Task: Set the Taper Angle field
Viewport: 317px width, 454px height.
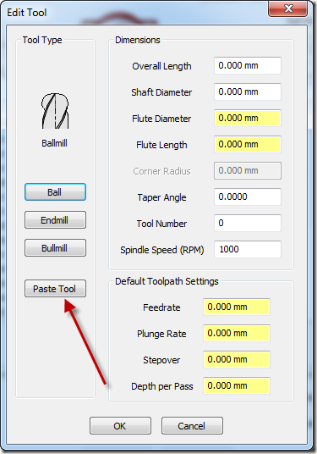Action: click(248, 197)
